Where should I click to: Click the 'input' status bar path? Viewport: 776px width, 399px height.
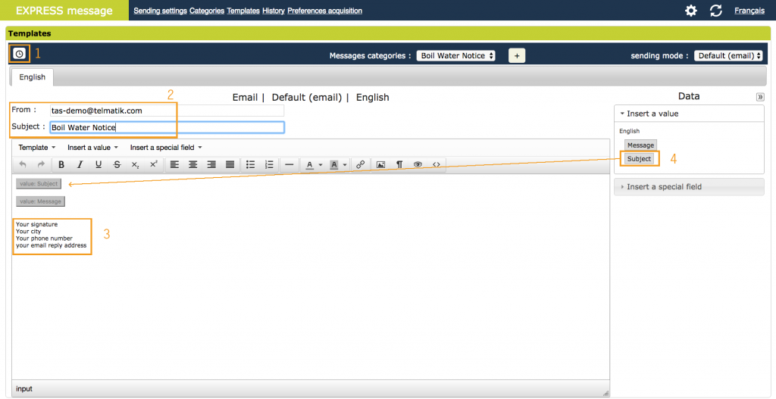click(23, 389)
